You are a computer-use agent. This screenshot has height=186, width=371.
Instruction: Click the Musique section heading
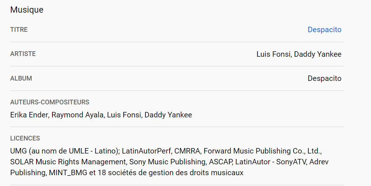coord(27,10)
